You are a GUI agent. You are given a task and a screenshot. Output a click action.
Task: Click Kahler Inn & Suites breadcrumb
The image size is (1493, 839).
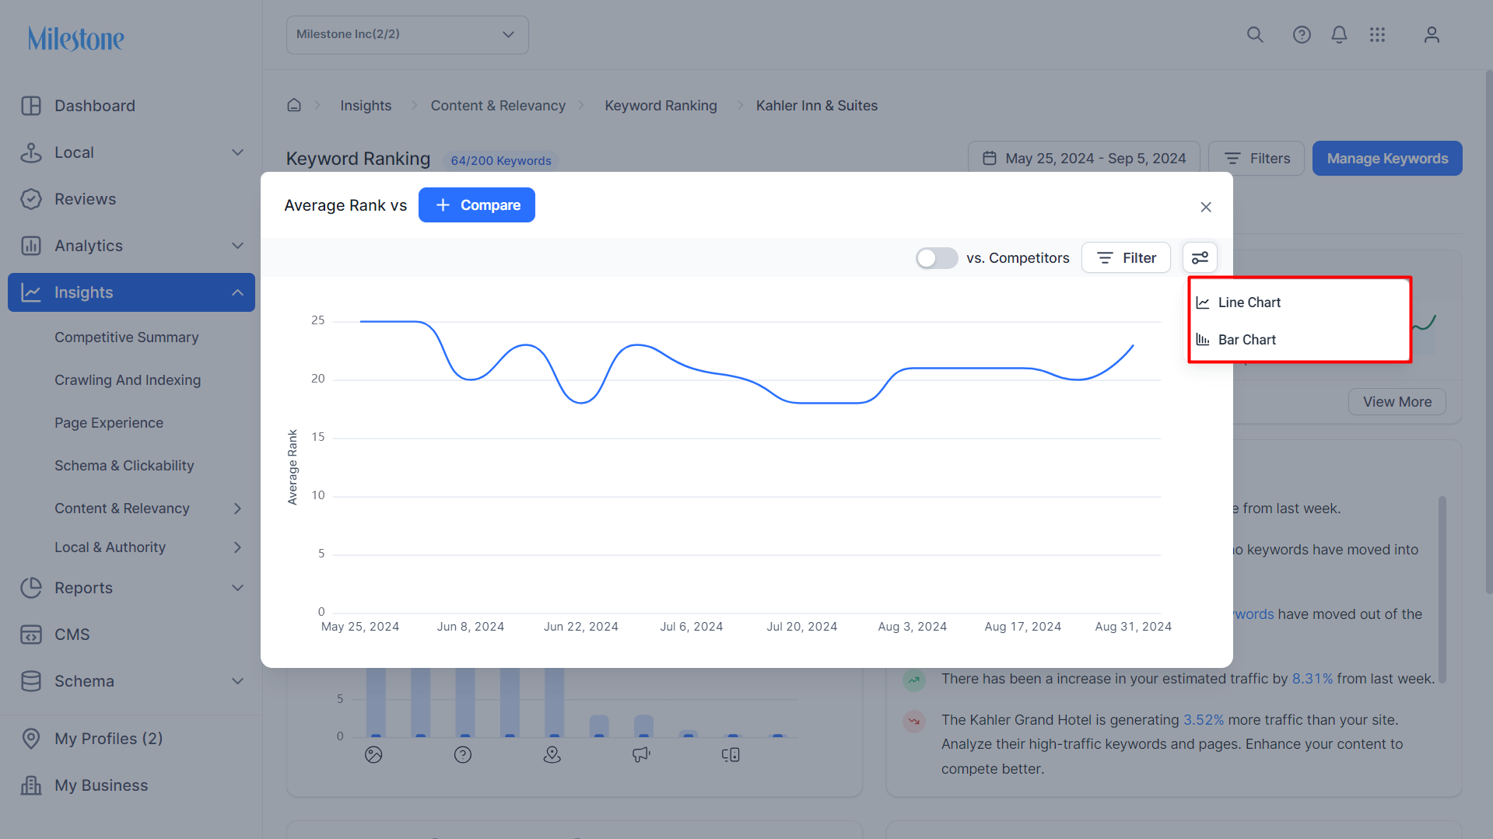[817, 106]
